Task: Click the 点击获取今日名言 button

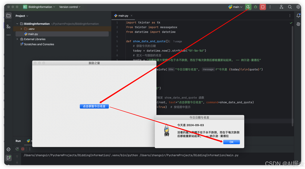Action: (x=94, y=106)
